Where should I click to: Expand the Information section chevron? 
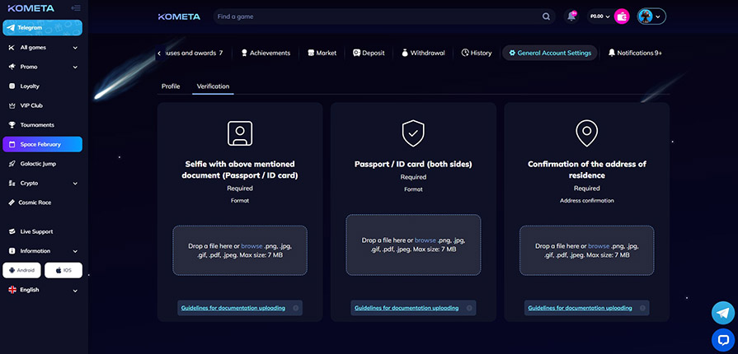click(75, 252)
